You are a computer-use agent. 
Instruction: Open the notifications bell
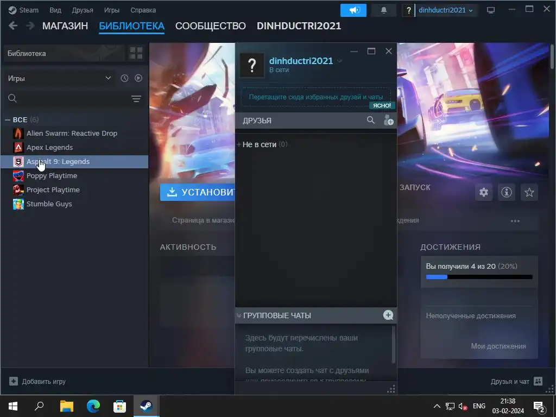tap(384, 10)
